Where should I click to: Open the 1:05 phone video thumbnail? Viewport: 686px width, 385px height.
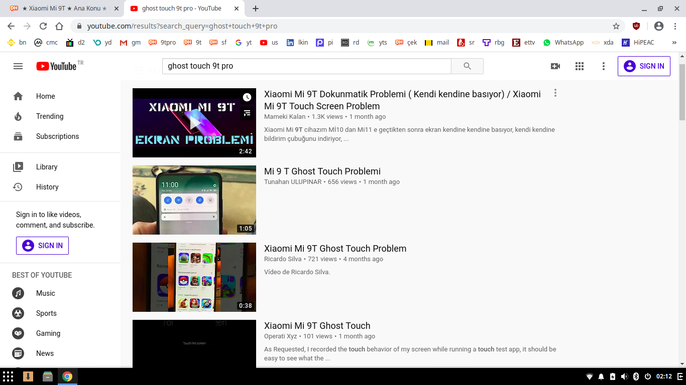click(x=194, y=200)
